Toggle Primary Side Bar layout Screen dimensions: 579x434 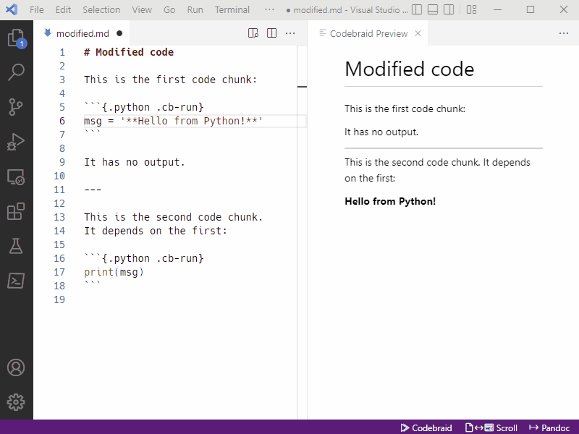click(417, 9)
